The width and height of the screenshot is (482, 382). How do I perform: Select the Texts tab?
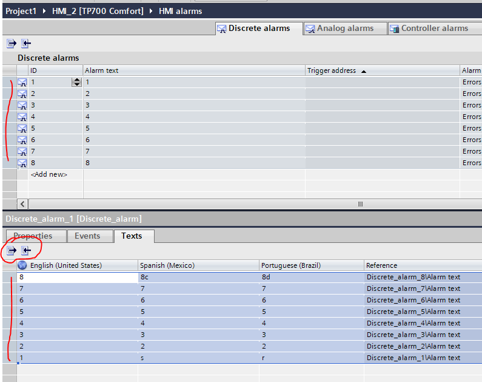pyautogui.click(x=134, y=236)
